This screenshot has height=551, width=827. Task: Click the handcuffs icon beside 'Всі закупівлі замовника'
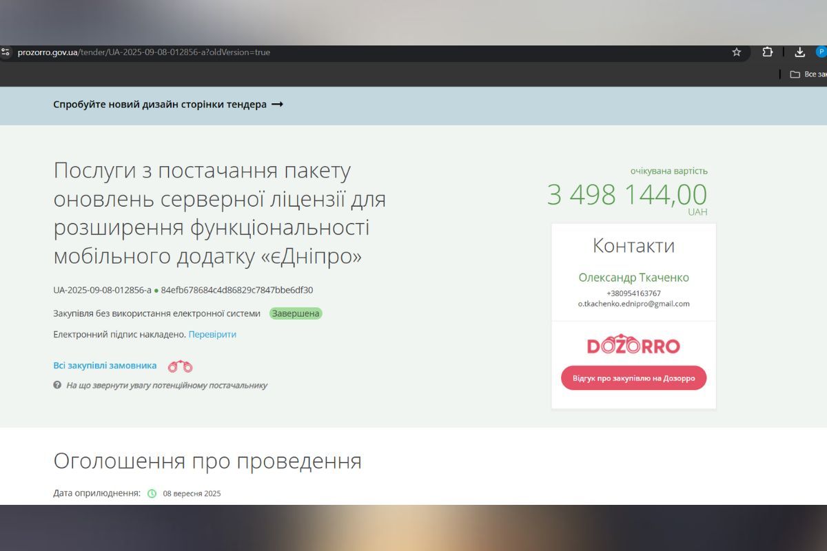[x=179, y=366]
